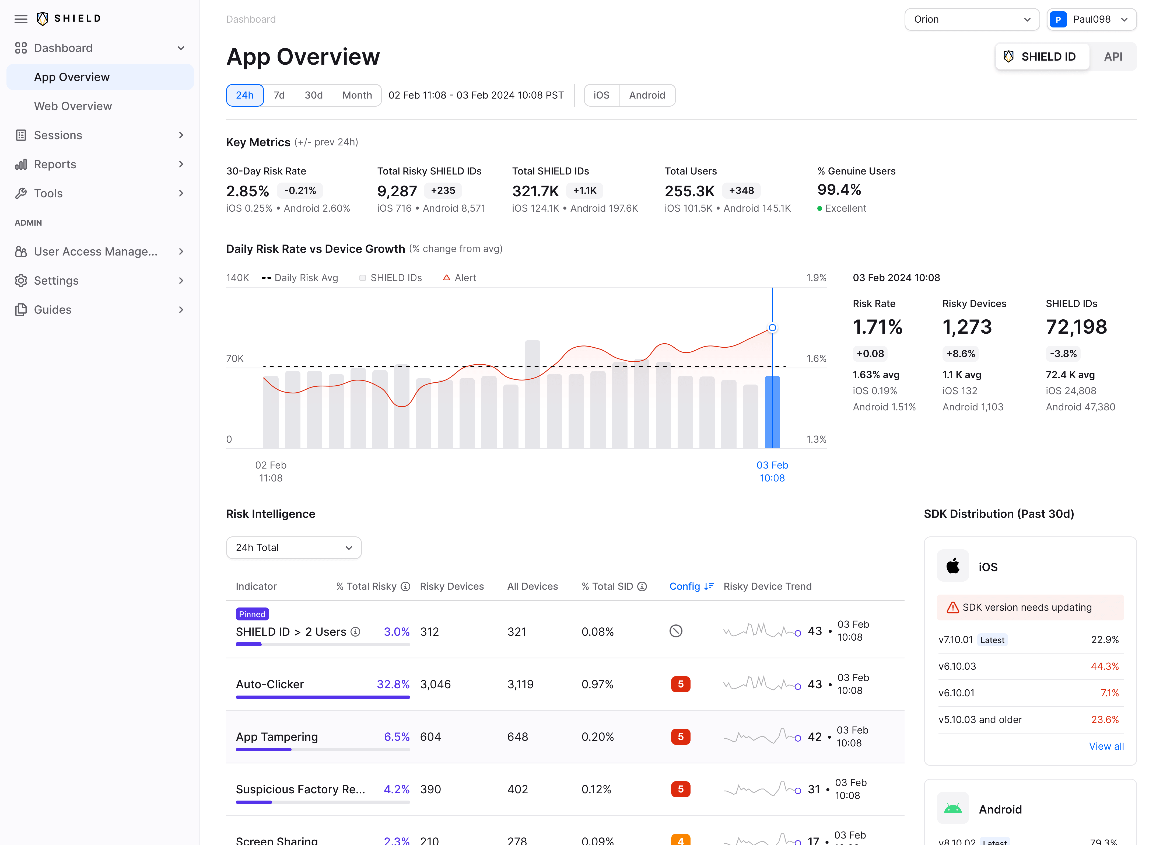
Task: Click the Settings gear icon
Action: 21,281
